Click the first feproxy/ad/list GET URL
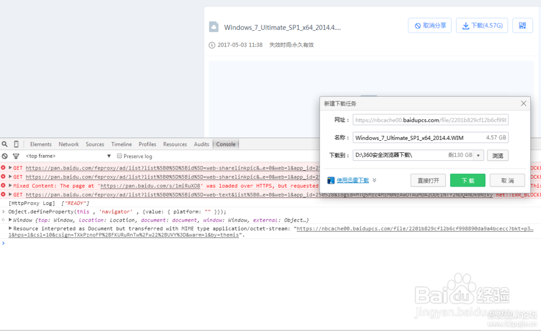 tap(173, 167)
